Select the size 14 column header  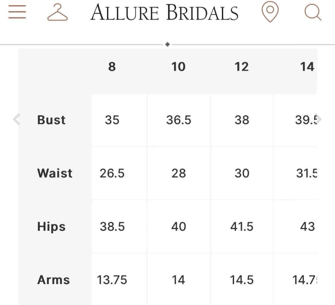coord(307,67)
